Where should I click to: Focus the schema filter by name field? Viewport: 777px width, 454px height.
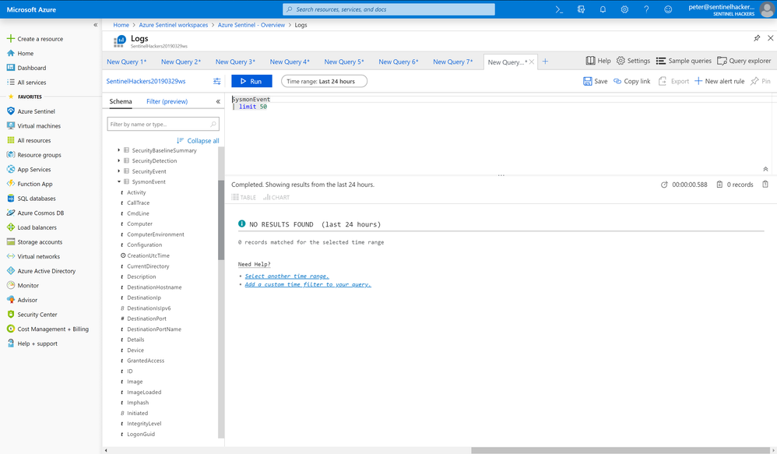tap(163, 124)
